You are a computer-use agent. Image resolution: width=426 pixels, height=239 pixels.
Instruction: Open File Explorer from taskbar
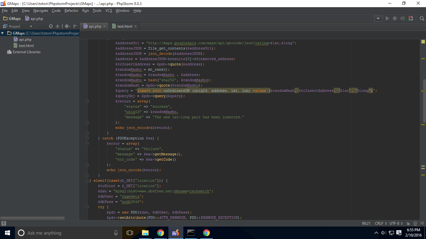click(x=145, y=233)
